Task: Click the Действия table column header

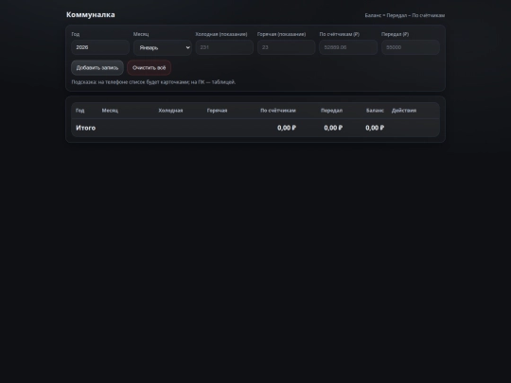Action: tap(404, 111)
